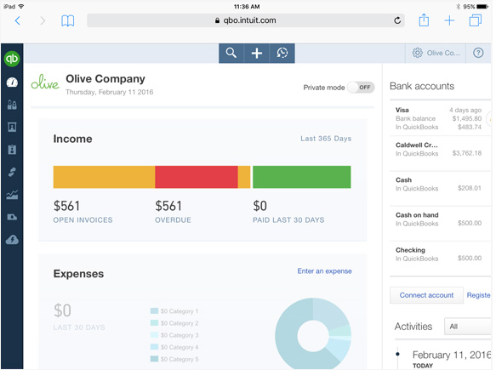Tap the Safari forward arrow
The width and height of the screenshot is (496, 370).
point(43,21)
